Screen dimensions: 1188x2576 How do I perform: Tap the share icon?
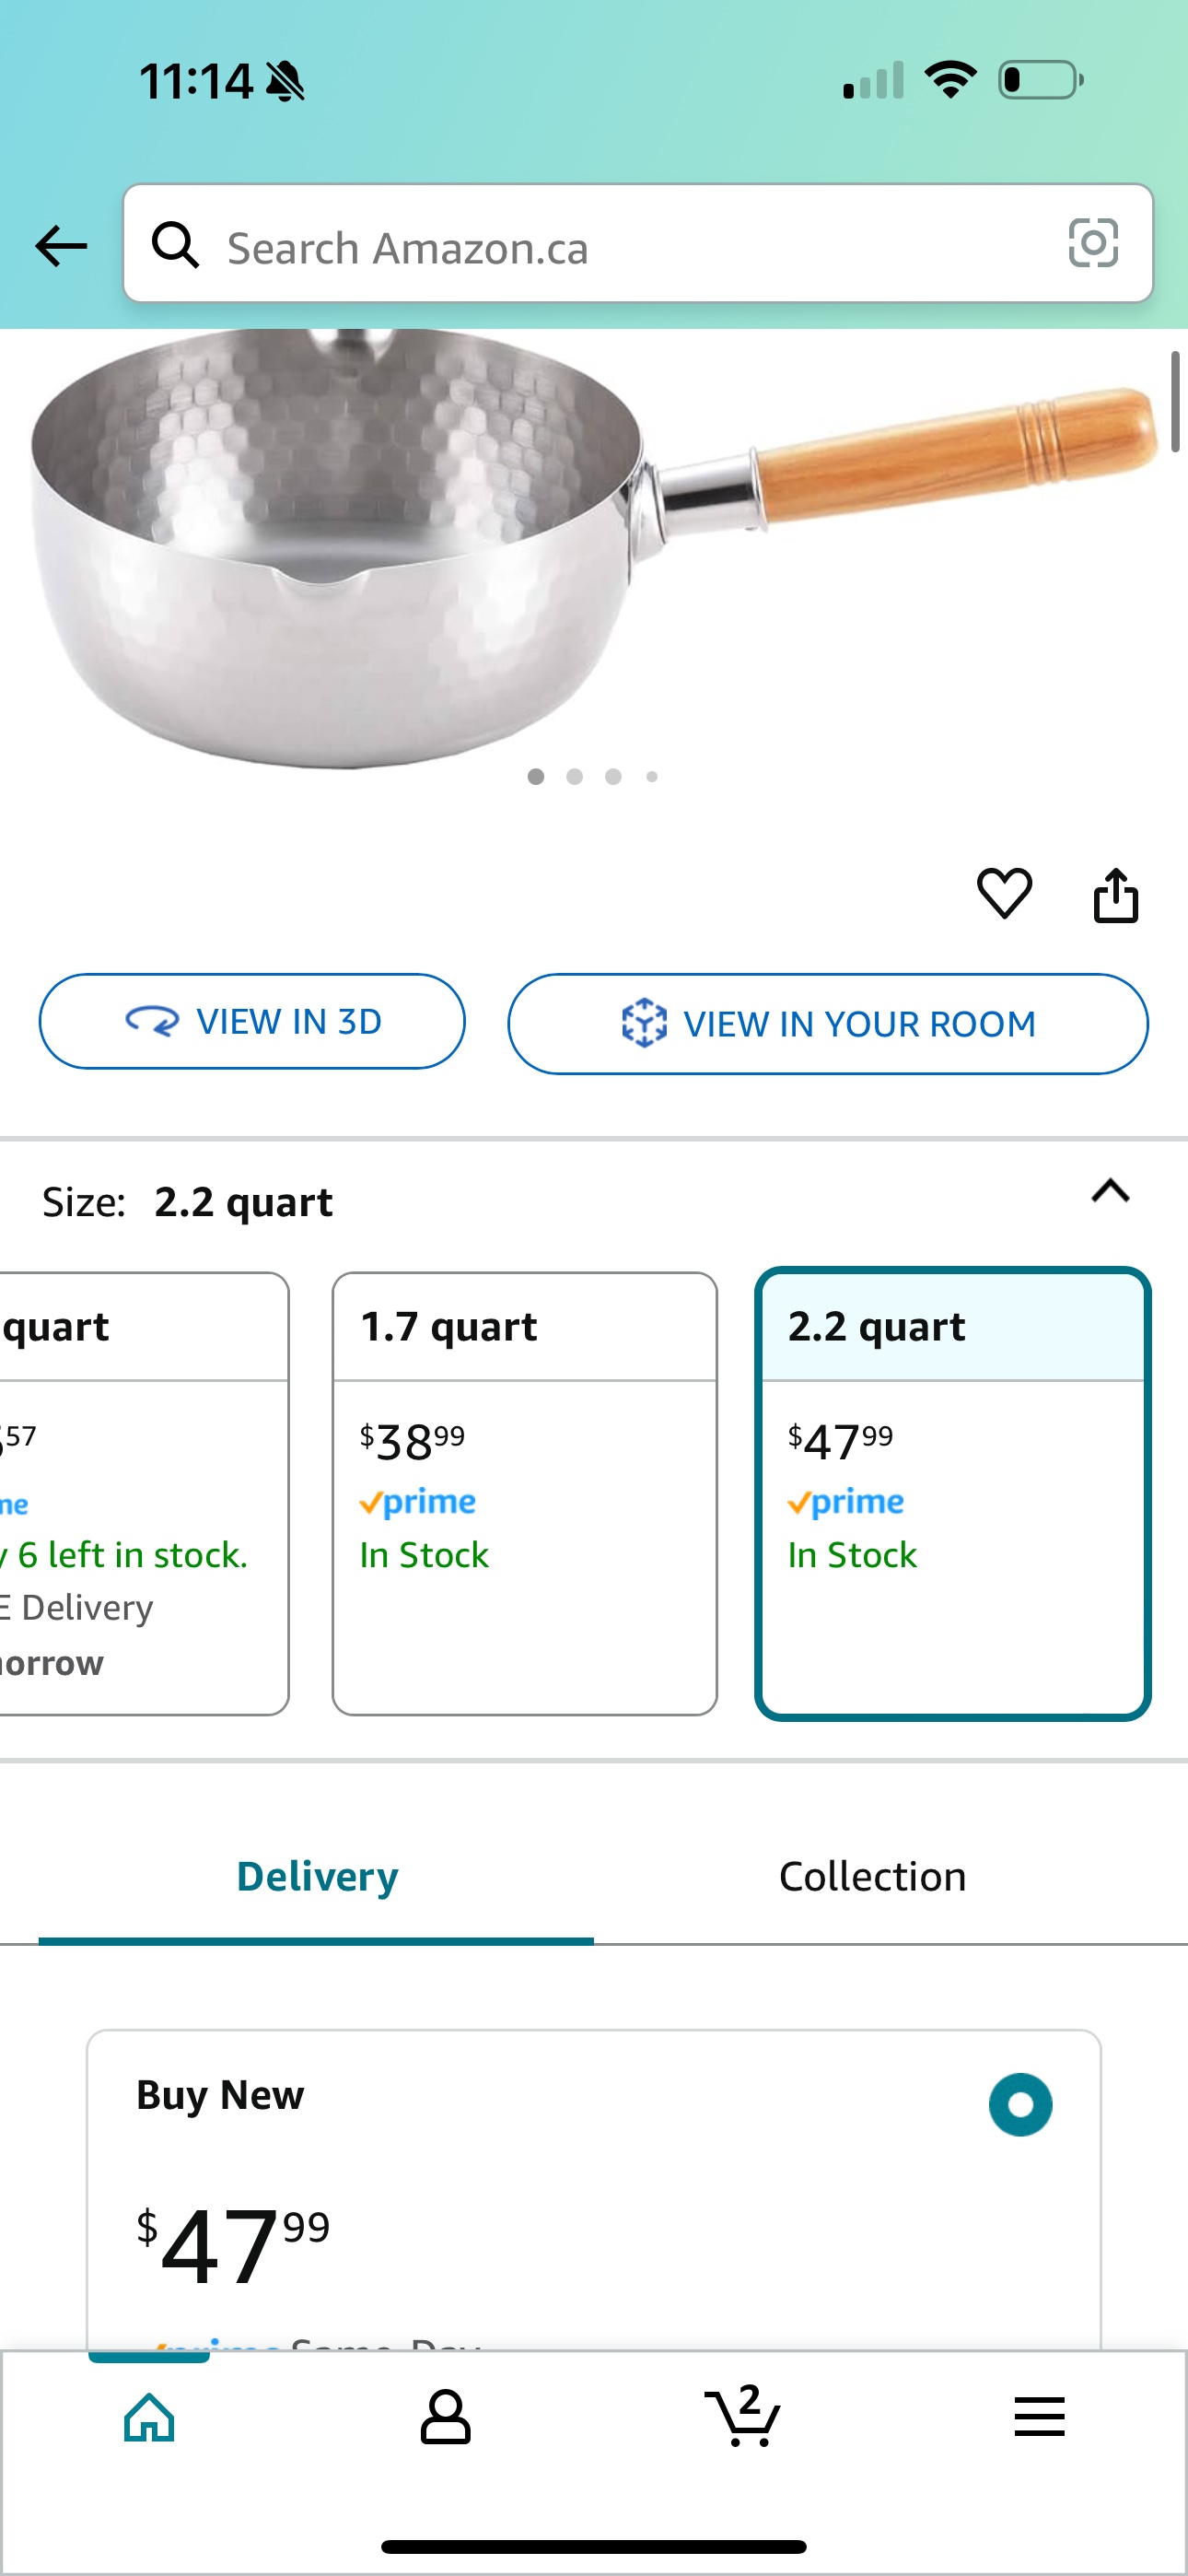1116,894
